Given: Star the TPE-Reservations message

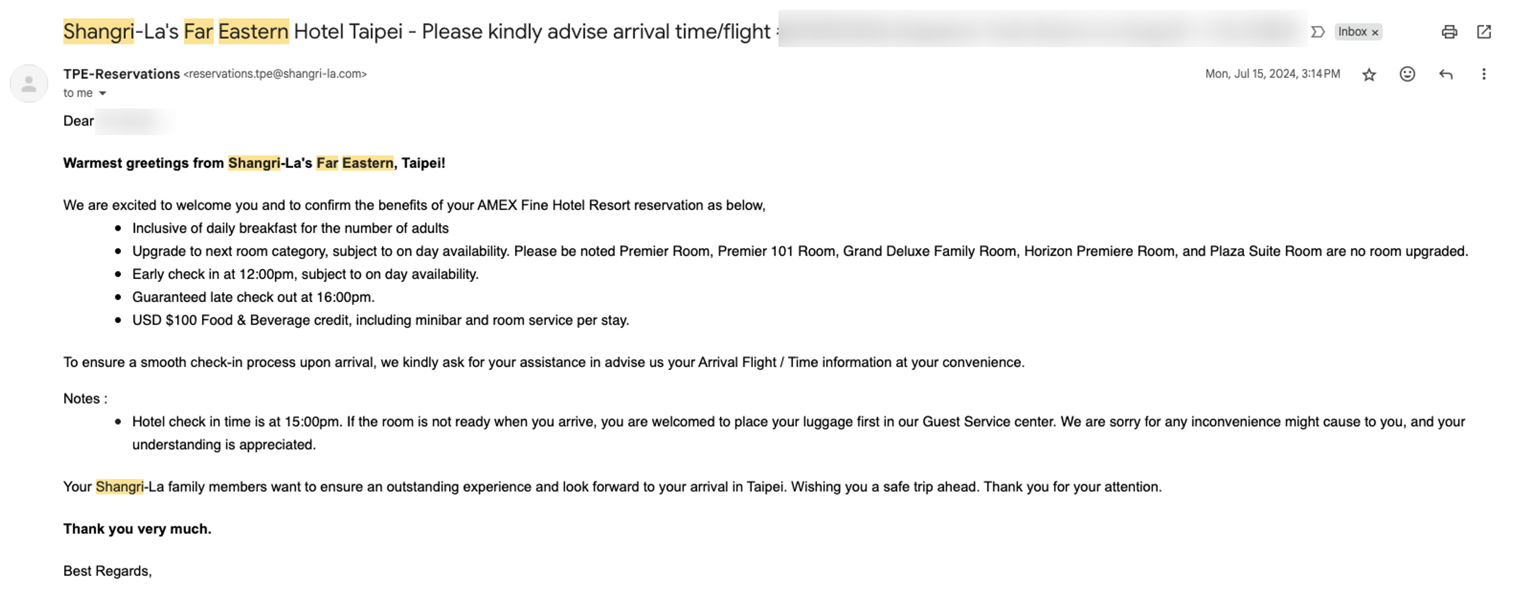Looking at the screenshot, I should (1369, 75).
